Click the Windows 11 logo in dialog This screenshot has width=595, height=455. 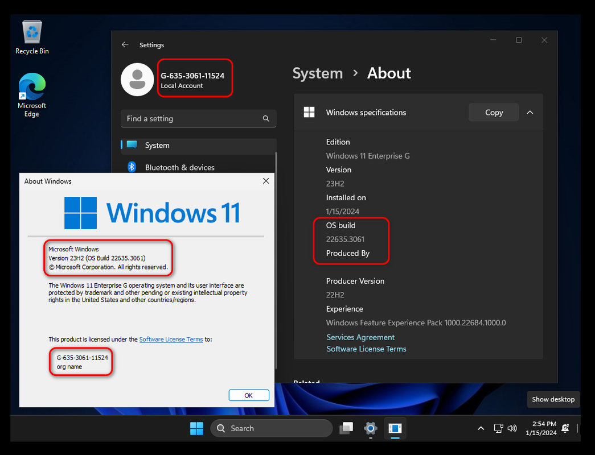[x=152, y=213]
